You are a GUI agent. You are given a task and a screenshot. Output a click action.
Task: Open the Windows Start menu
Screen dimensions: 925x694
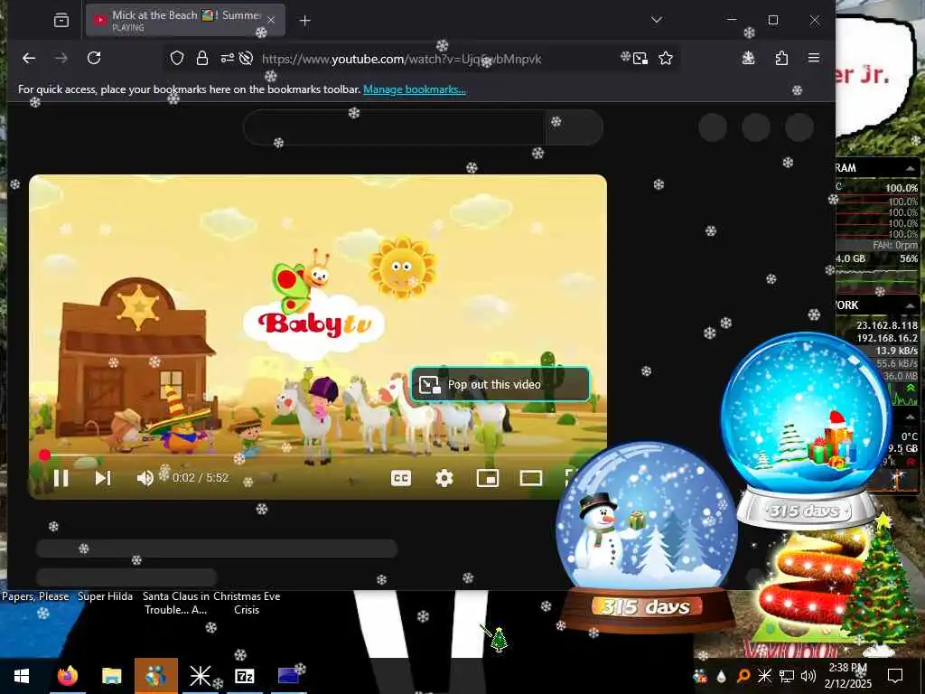[x=22, y=676]
